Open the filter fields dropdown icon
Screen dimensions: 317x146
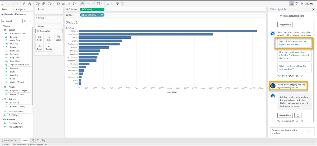coord(25,21)
